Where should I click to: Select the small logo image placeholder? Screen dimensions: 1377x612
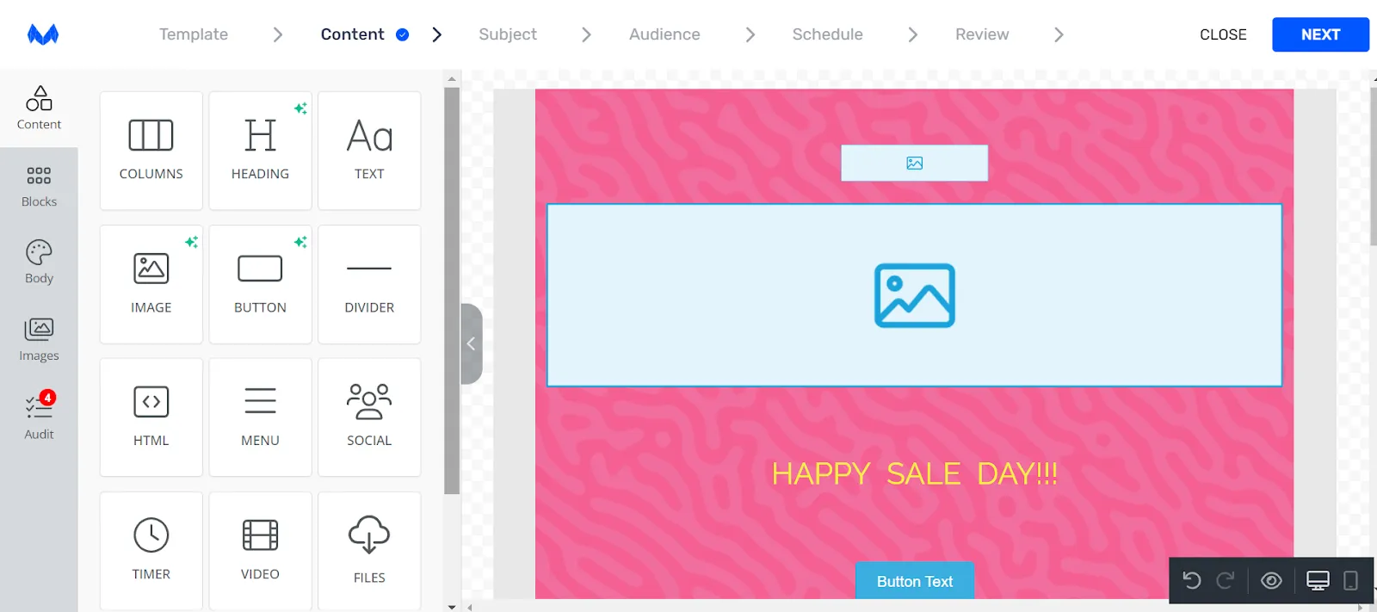(915, 163)
